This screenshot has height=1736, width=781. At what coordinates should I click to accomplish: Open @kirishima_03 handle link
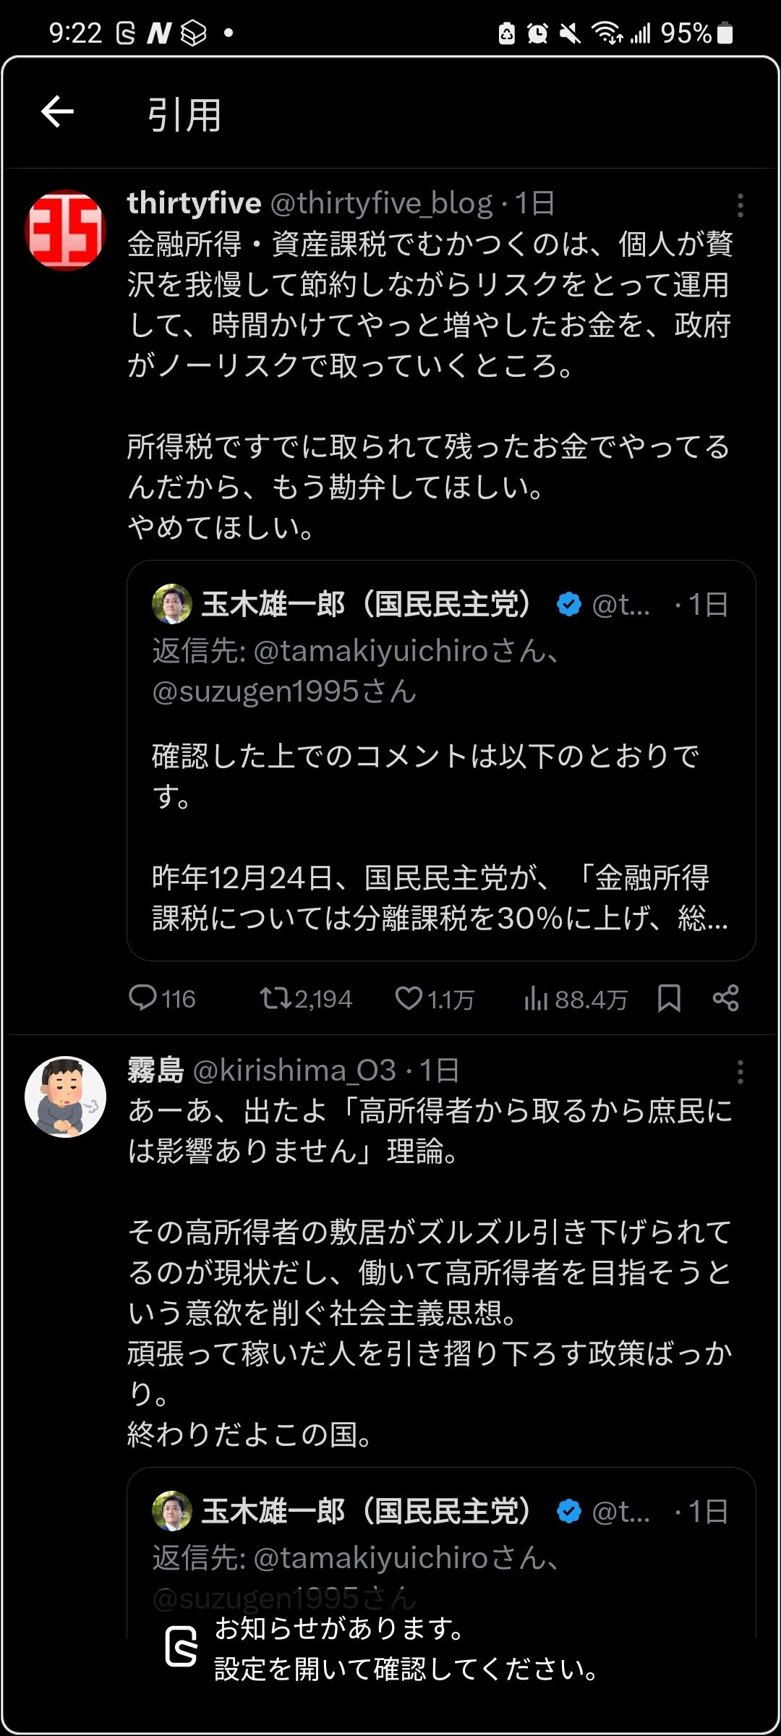coord(294,1071)
